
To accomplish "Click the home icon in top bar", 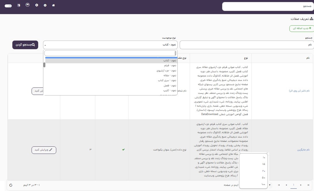I will (x=53, y=5).
